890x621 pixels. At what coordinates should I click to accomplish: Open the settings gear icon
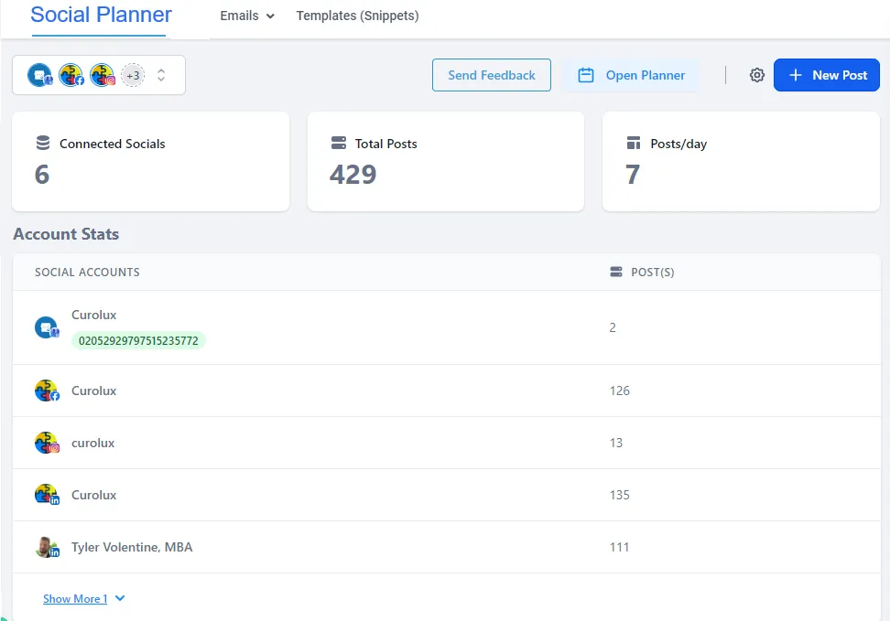(756, 75)
